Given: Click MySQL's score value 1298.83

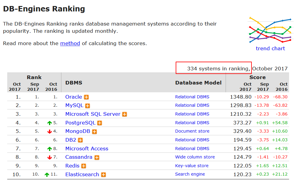Looking at the screenshot, I should coord(241,106).
